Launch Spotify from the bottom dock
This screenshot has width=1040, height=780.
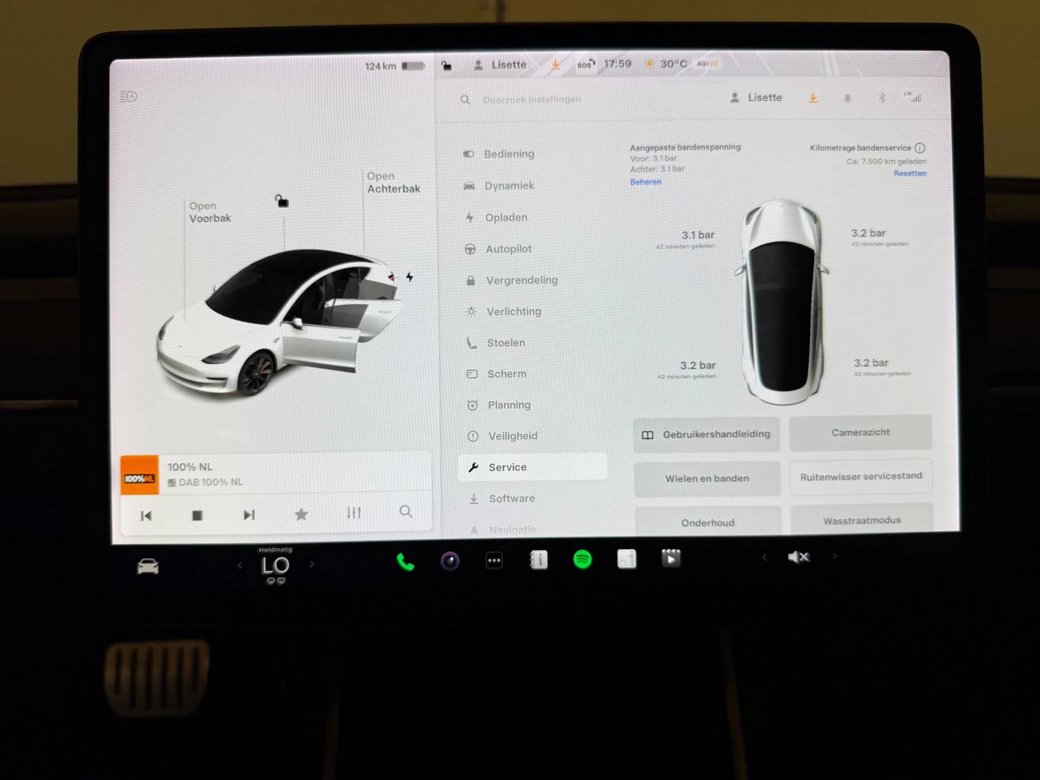[582, 559]
